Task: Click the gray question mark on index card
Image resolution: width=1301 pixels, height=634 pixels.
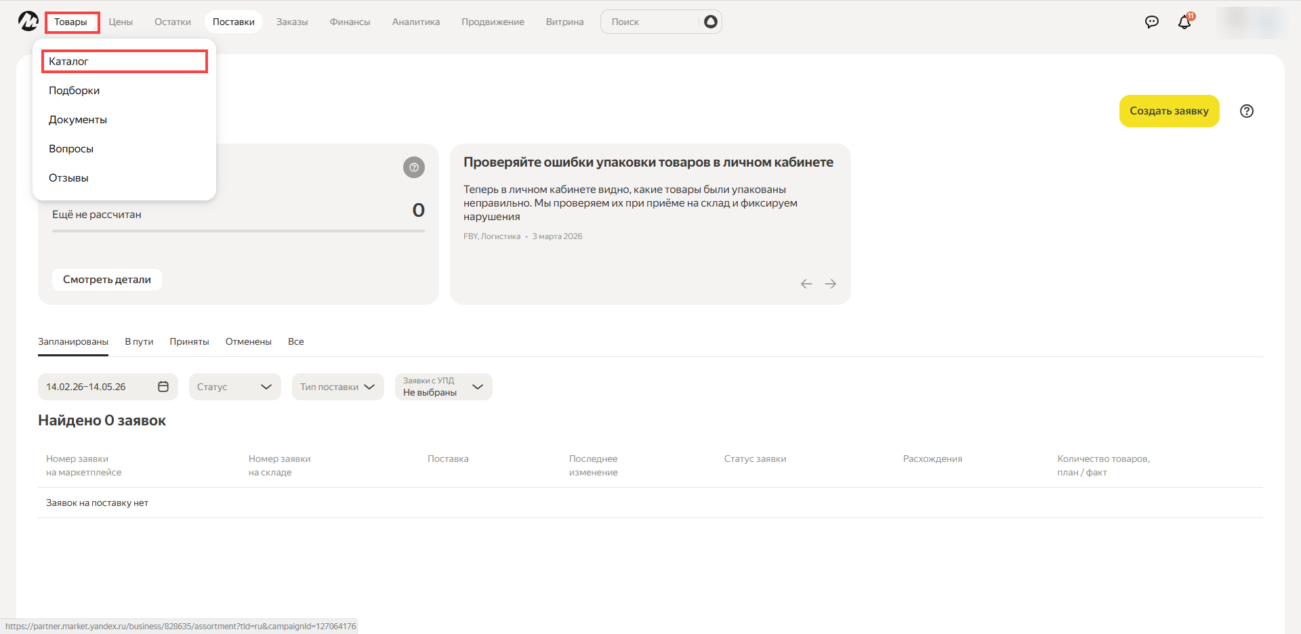Action: 413,167
